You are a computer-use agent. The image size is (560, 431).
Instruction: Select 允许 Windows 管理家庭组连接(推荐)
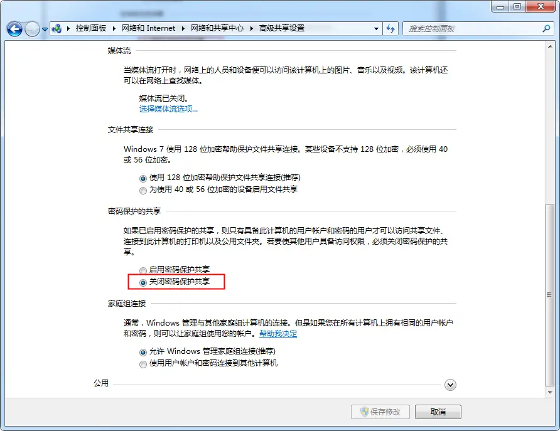[143, 351]
